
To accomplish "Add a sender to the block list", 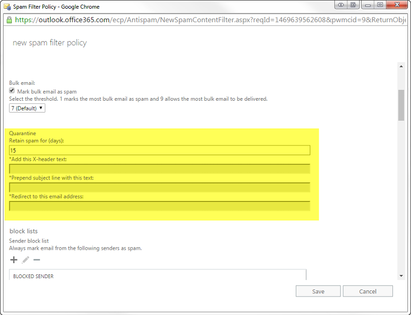I will point(14,260).
